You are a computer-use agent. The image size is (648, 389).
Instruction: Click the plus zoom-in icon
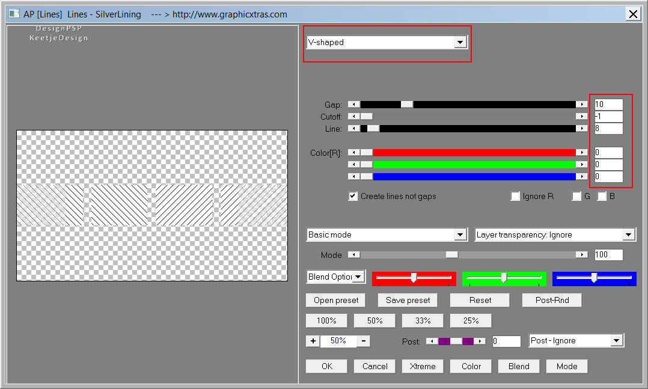click(313, 341)
